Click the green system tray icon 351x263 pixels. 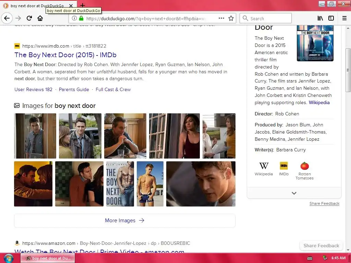325,258
